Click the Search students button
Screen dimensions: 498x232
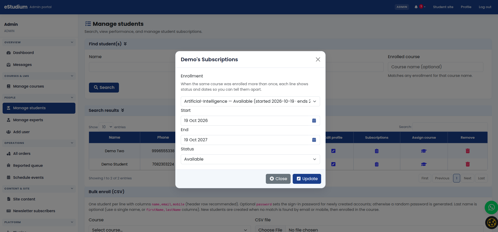click(x=104, y=88)
